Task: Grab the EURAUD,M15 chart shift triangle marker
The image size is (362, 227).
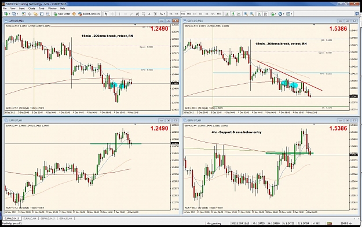Action: click(136, 24)
